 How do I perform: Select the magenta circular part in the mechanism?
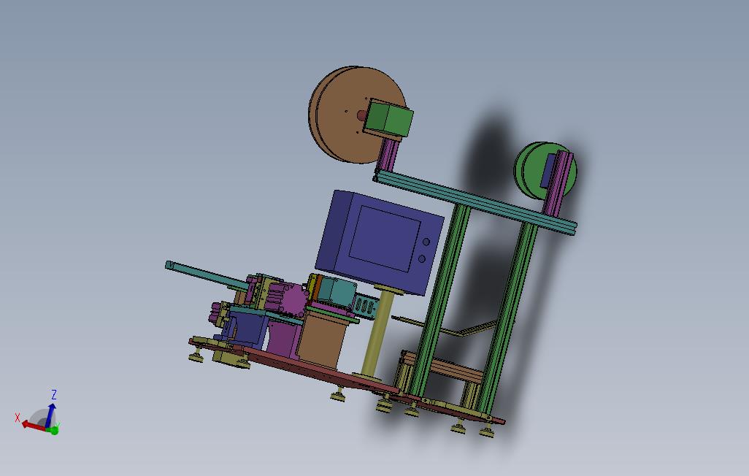click(x=293, y=301)
